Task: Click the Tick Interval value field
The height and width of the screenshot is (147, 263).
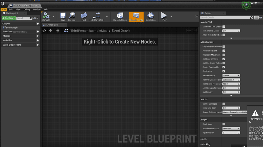Action: 231,31
